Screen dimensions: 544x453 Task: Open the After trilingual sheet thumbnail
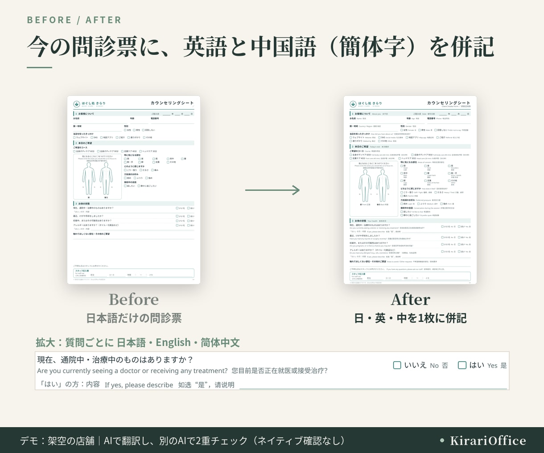pyautogui.click(x=410, y=190)
